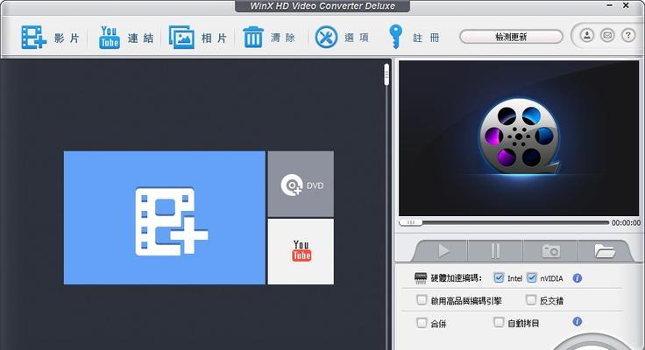Click the file list vertical scrollbar handle
Viewport: 645px width, 350px height.
pos(386,74)
